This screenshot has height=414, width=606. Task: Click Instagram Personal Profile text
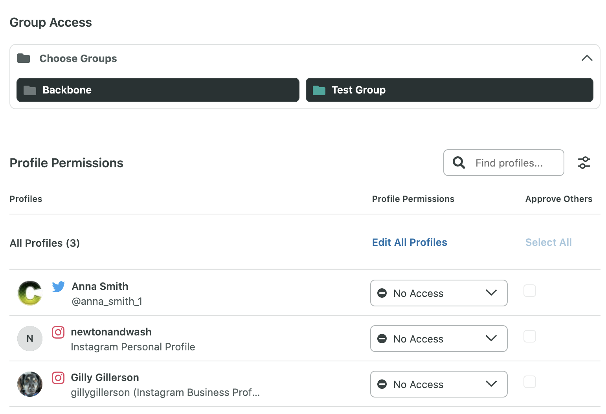pyautogui.click(x=133, y=347)
